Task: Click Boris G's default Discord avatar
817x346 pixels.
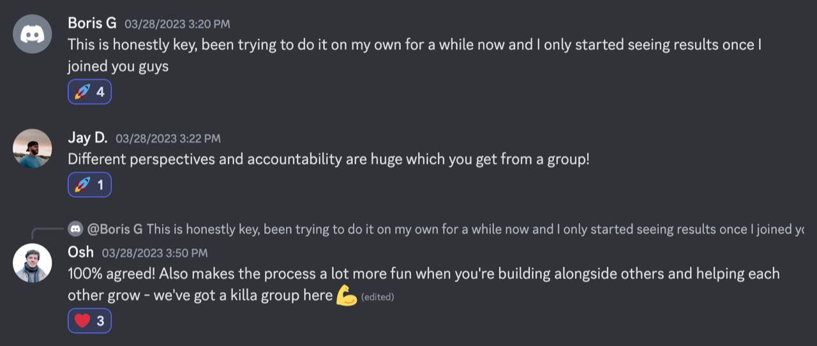Action: pyautogui.click(x=33, y=34)
